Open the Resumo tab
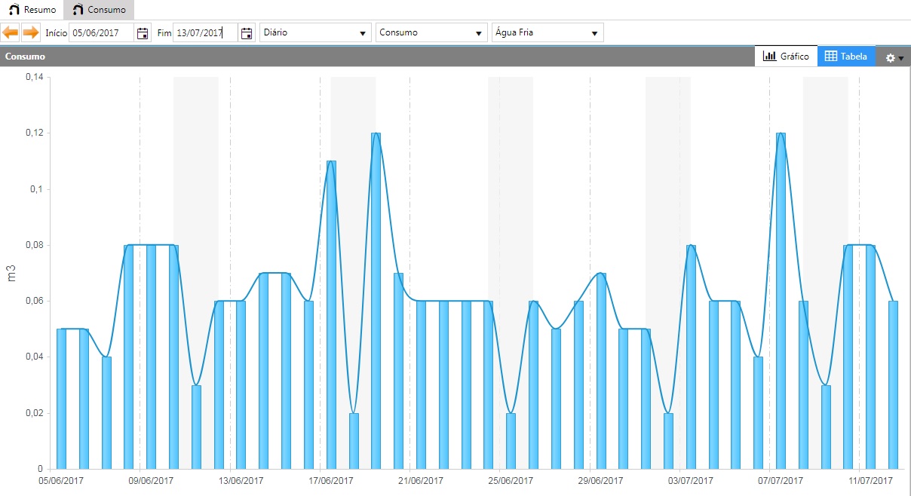This screenshot has height=496, width=911. 32,10
